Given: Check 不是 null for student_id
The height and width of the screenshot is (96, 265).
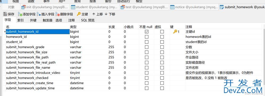Looking at the screenshot, I should click(x=147, y=42).
